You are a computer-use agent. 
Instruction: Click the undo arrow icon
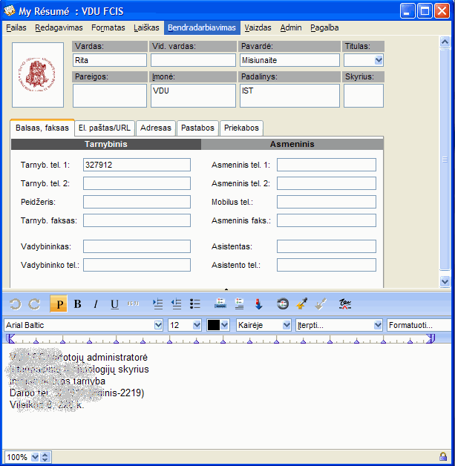pos(15,304)
